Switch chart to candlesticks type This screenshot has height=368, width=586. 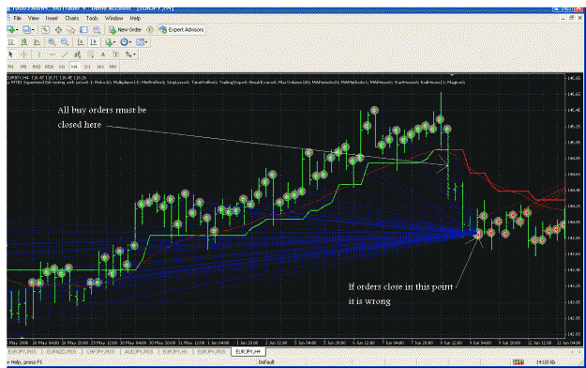(24, 42)
